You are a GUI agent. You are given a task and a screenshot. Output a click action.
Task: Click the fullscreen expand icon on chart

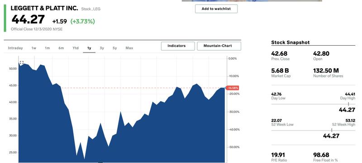tap(21, 62)
